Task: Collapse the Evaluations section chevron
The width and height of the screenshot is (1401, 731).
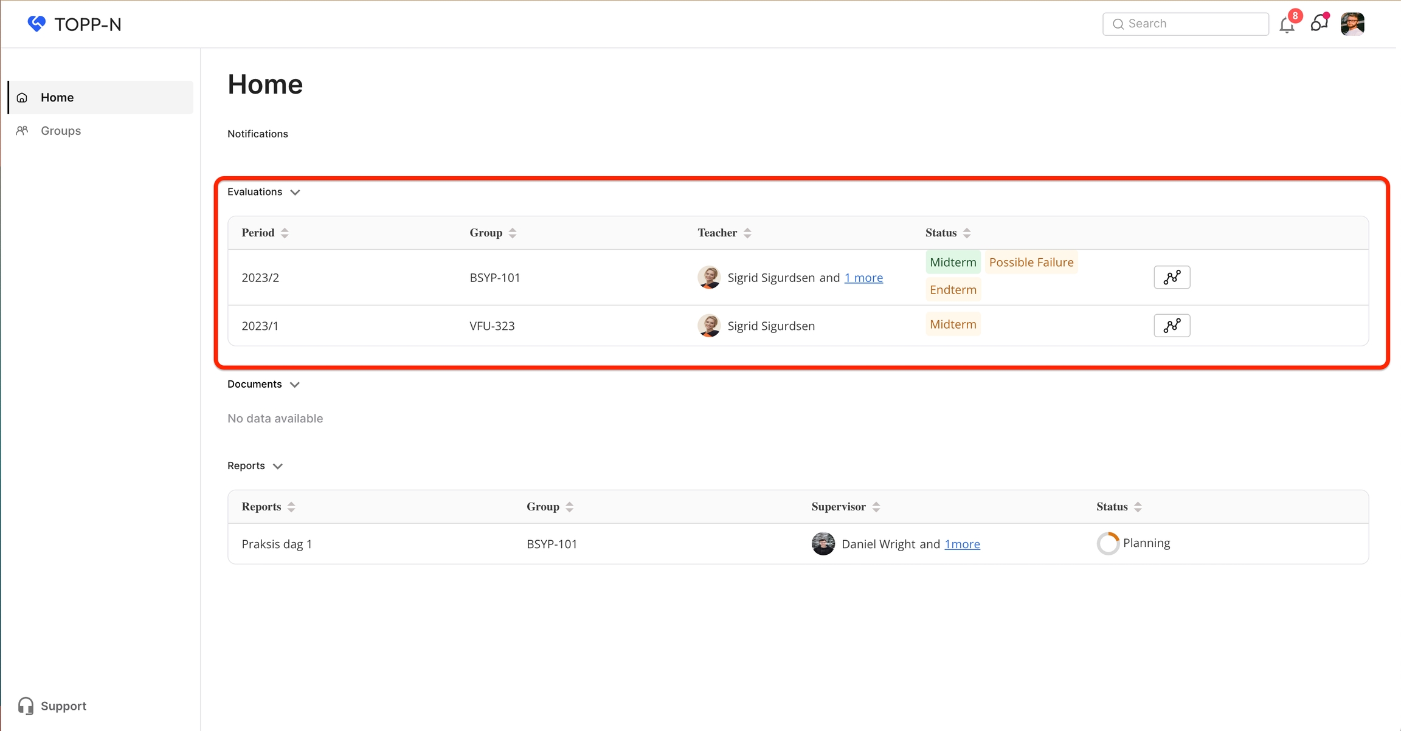Action: [x=296, y=193]
